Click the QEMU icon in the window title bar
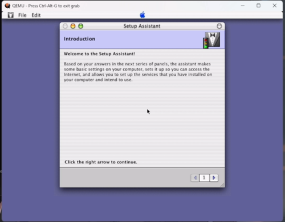This screenshot has height=222, width=285. tap(7, 6)
